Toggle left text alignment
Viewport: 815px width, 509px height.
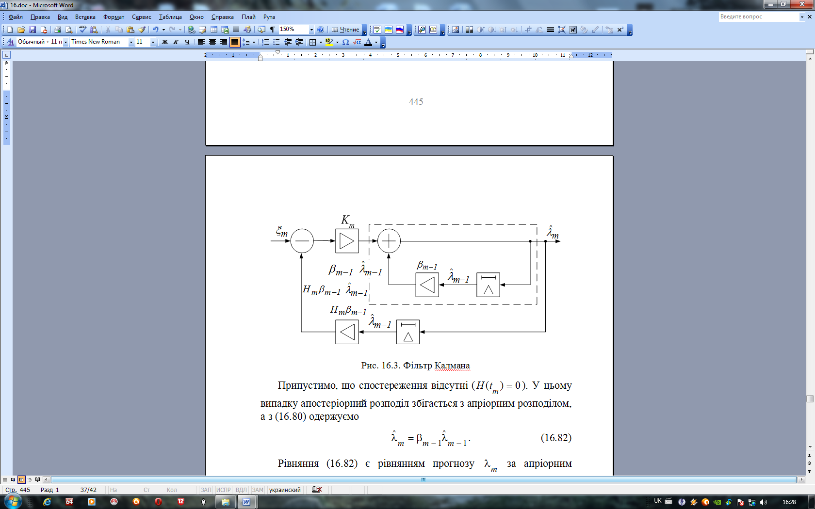pos(201,42)
